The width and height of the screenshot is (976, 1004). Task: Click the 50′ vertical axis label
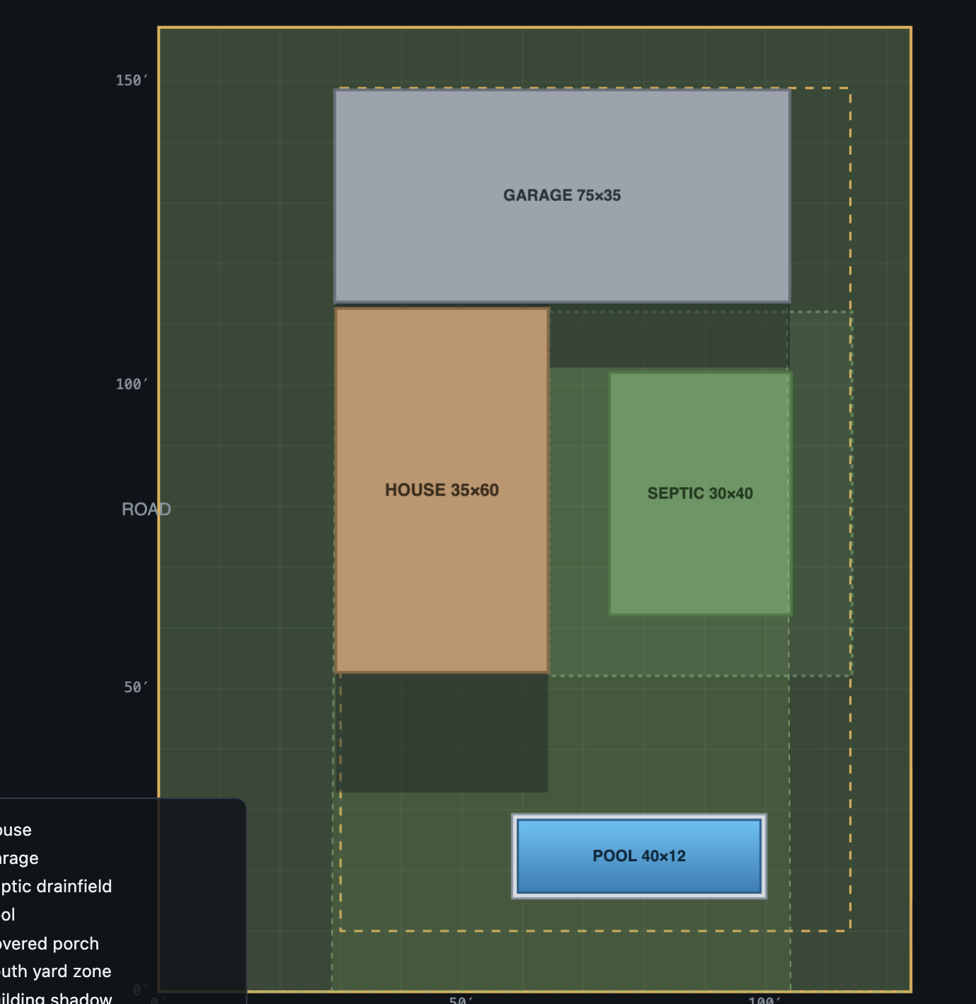(136, 687)
